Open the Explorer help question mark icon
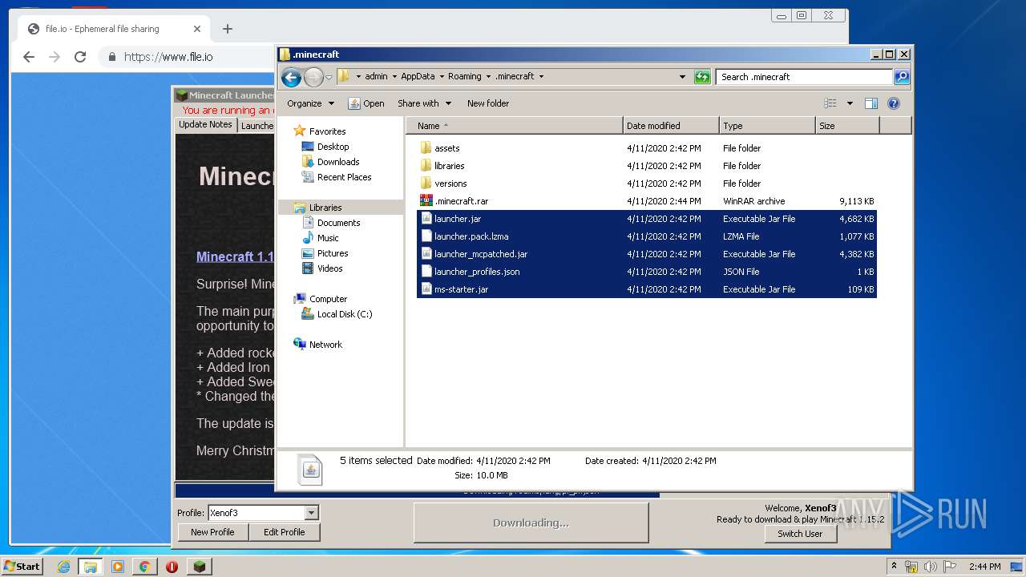The height and width of the screenshot is (577, 1026). point(894,103)
